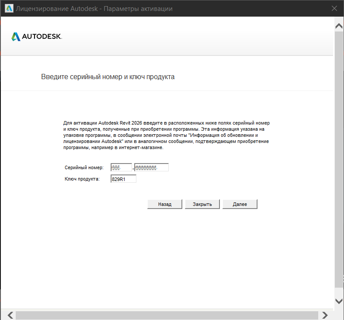Proceed with the Далее button
Screen dimensions: 344x320
tap(240, 204)
